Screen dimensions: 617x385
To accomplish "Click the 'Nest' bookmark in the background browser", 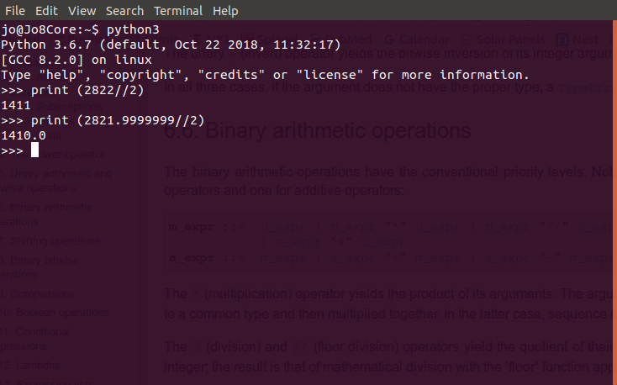I will click(x=577, y=40).
